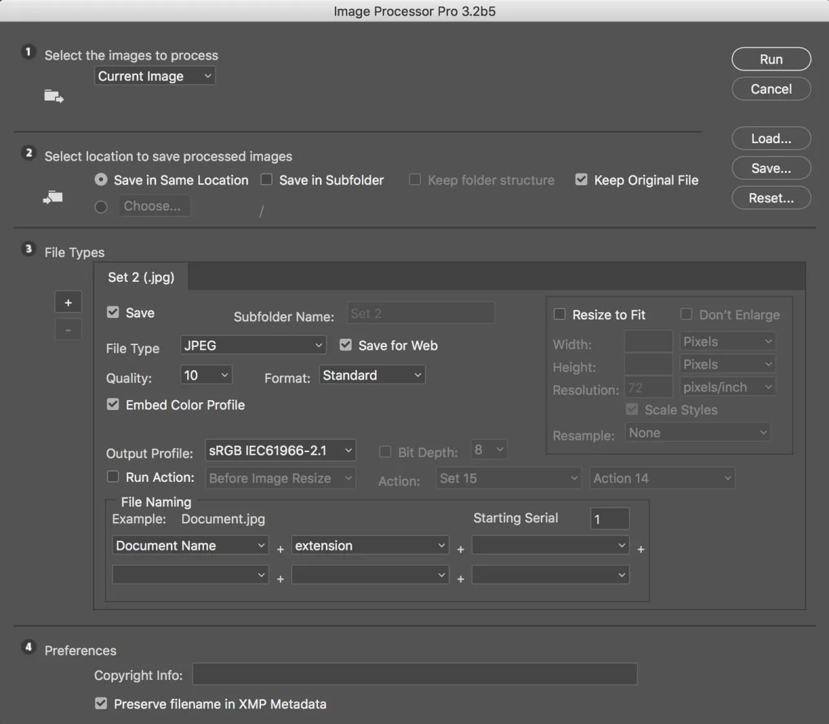
Task: Click the add images folder icon
Action: point(54,96)
